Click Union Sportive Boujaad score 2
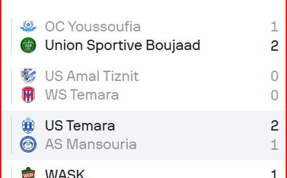287x178 pixels. pyautogui.click(x=275, y=45)
